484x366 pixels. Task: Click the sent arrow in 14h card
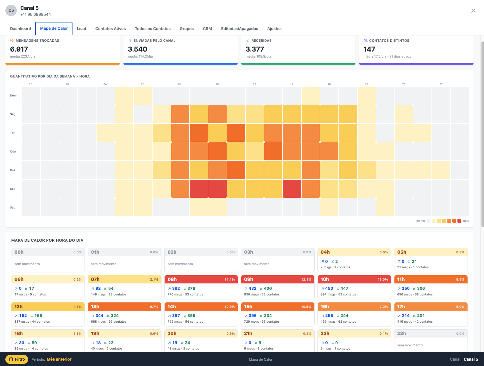pos(169,316)
